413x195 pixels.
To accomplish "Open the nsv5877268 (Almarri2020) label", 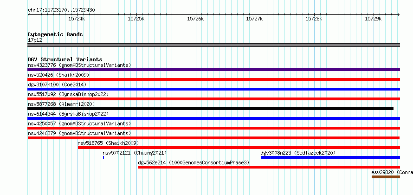I will [x=61, y=104].
